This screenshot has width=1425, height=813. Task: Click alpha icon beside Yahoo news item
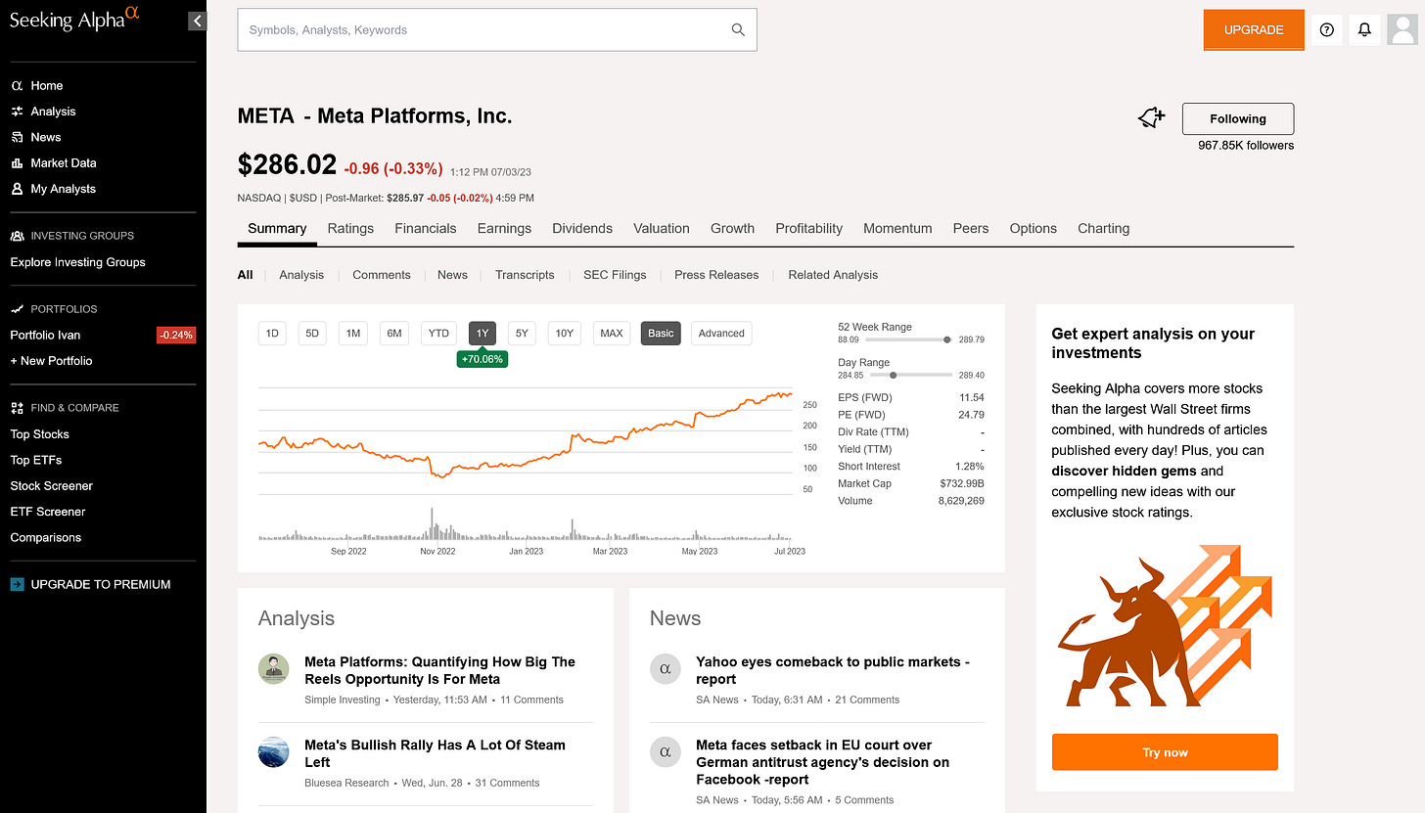coord(666,669)
